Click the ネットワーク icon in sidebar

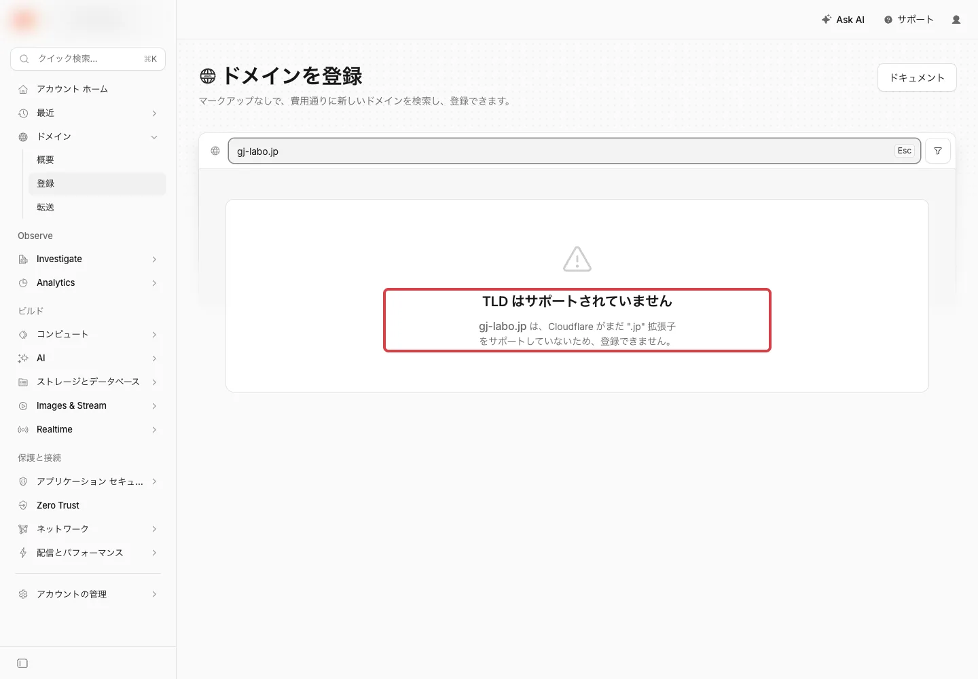[23, 529]
